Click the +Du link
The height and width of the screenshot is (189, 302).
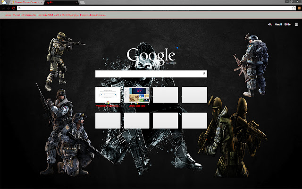pyautogui.click(x=270, y=24)
